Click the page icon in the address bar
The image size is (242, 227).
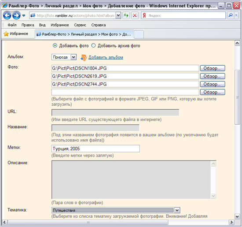pyautogui.click(x=33, y=15)
